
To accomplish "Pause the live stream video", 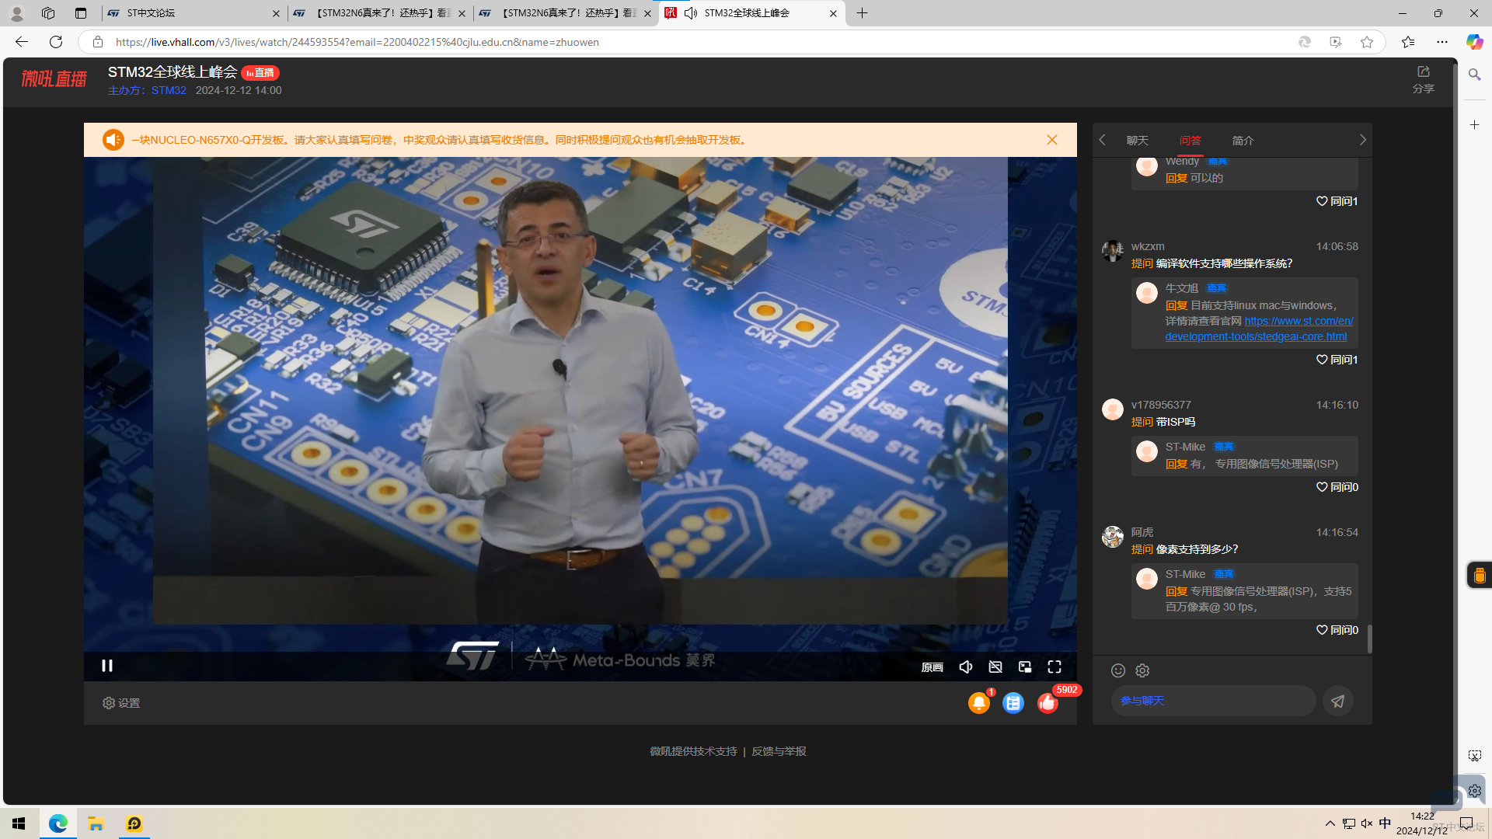I will [x=107, y=666].
